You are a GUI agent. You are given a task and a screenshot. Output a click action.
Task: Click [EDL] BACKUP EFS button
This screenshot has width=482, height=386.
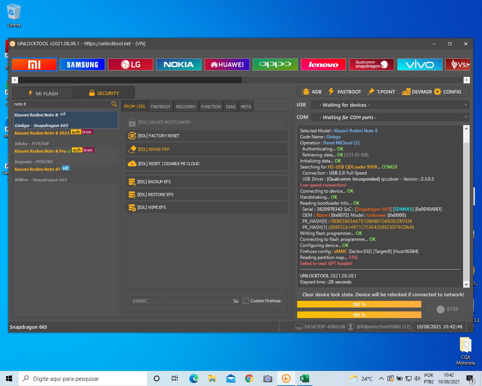206,182
